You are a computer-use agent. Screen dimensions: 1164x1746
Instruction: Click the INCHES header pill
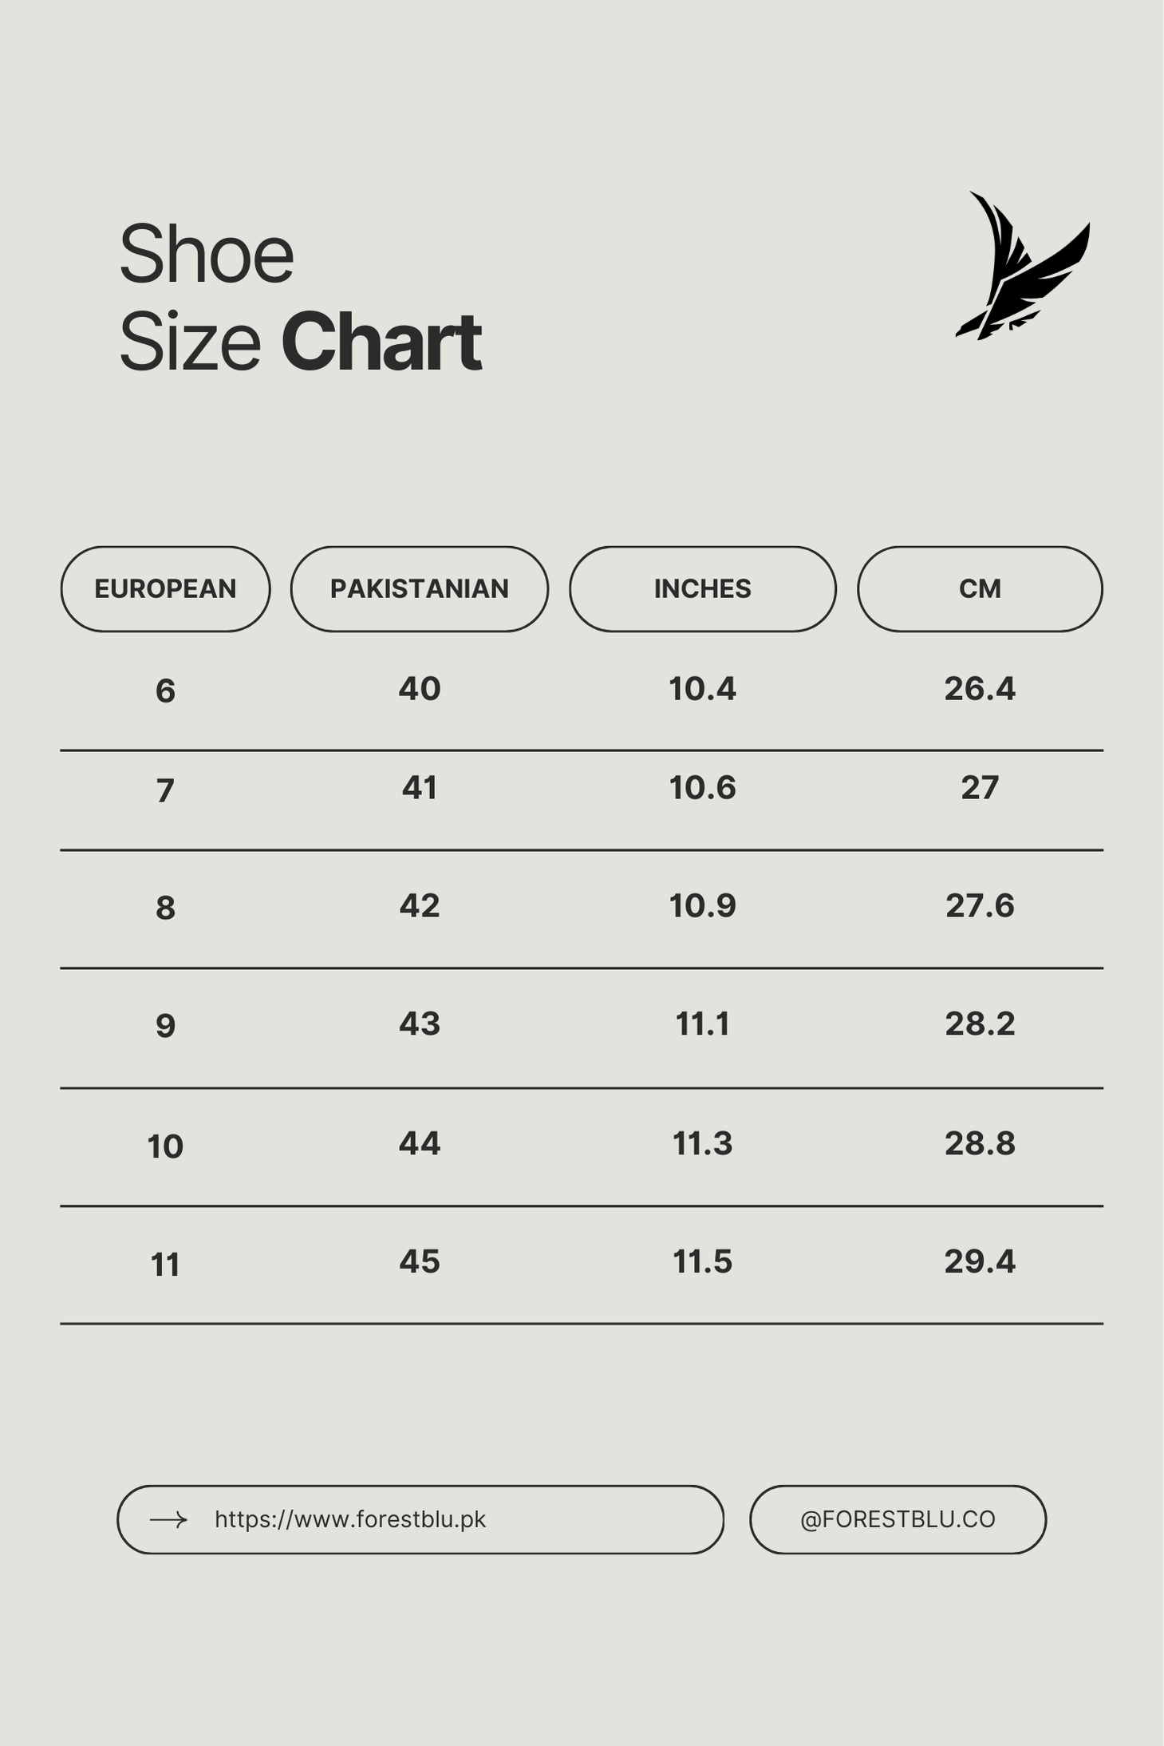(703, 589)
